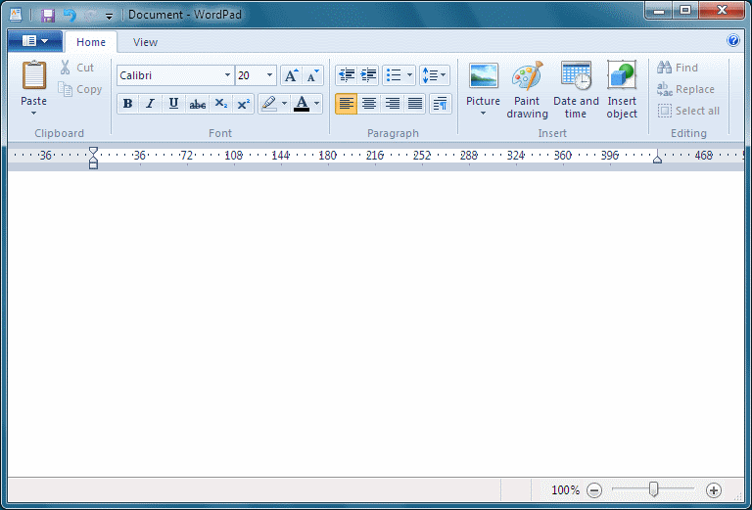Insert Date and time
This screenshot has height=510, width=752.
tap(576, 90)
